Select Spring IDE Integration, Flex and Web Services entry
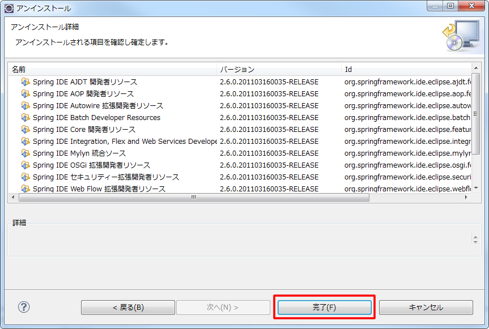Viewport: 489px width, 329px height. point(240,142)
